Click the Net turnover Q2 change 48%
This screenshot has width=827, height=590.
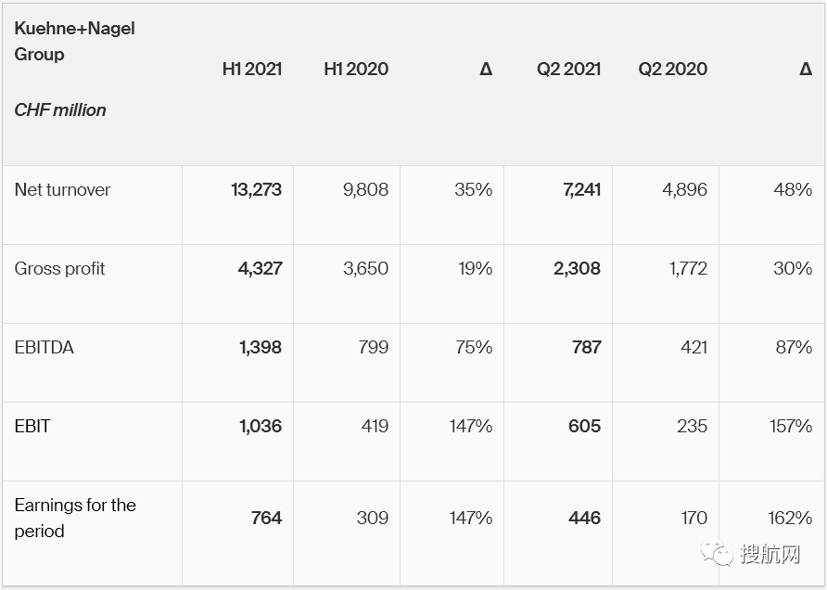point(793,189)
